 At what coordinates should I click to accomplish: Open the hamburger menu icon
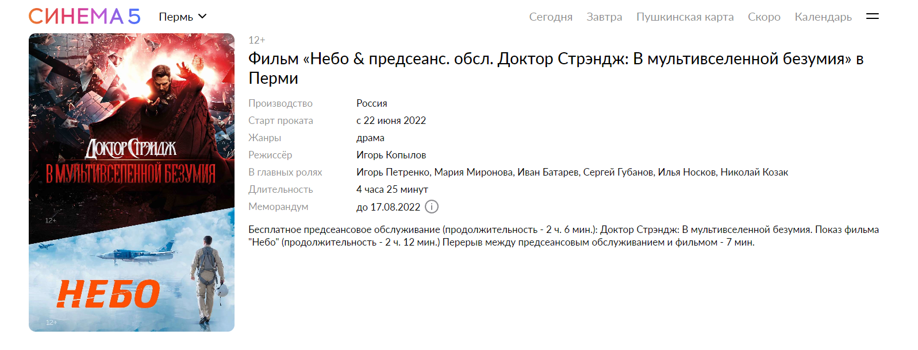click(873, 17)
